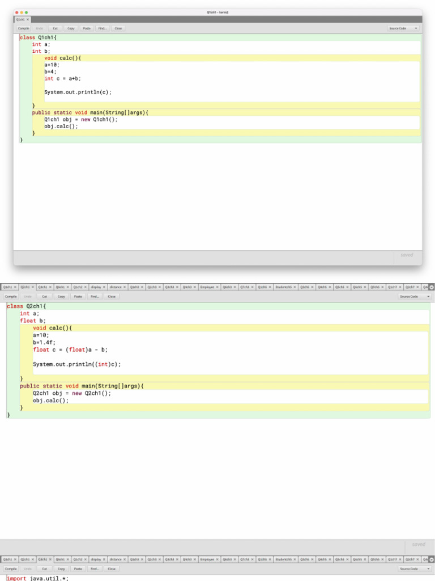Viewport: 435px width, 581px height.
Task: Click the 'saved' status below the Q2ch1 code
Action: click(419, 544)
